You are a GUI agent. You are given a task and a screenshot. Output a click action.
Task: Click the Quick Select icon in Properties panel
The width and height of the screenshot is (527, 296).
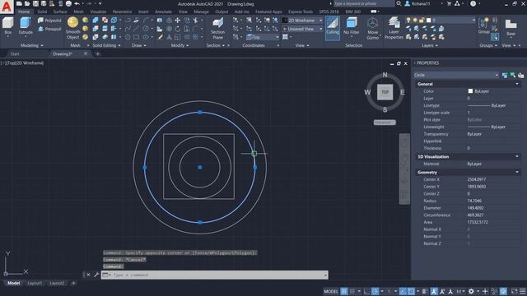(x=520, y=75)
